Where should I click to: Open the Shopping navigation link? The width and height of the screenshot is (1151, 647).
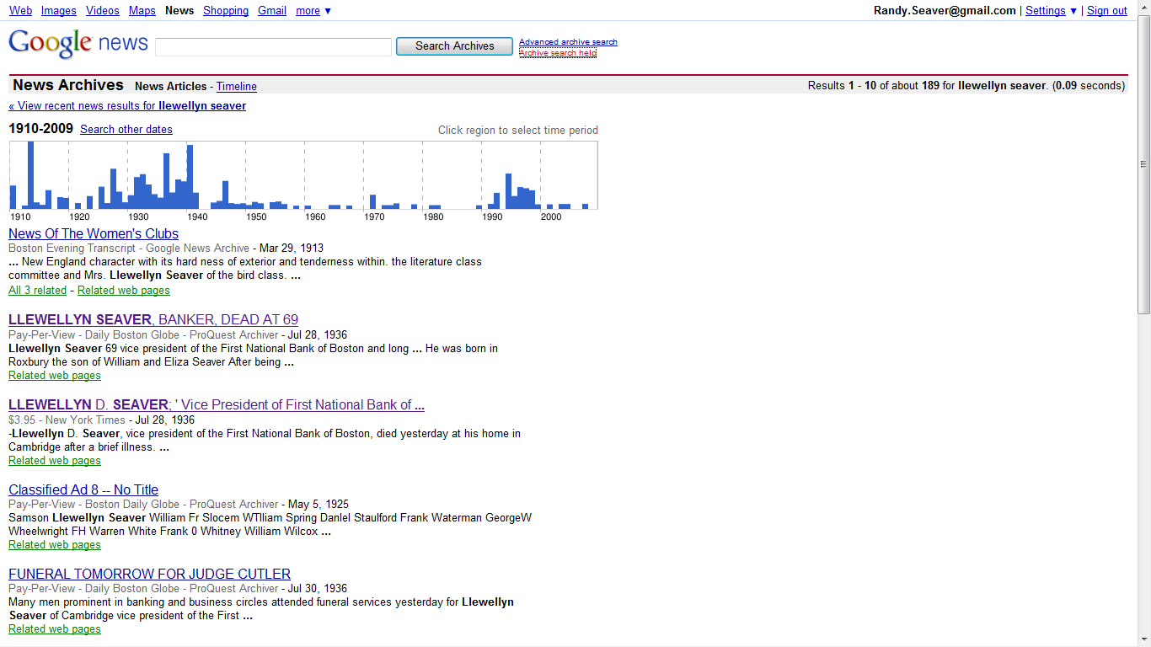[226, 11]
